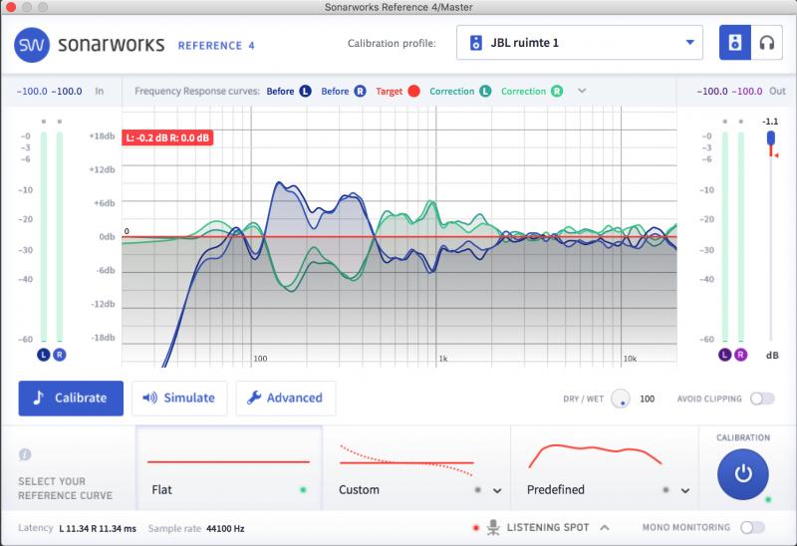Click the input R channel badge
Viewport: 797px width, 546px height.
tap(60, 355)
